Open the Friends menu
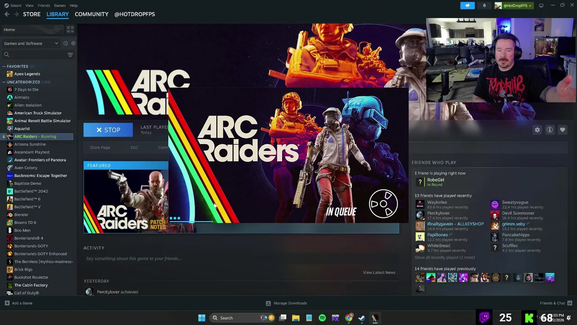This screenshot has height=325, width=577. tap(44, 5)
